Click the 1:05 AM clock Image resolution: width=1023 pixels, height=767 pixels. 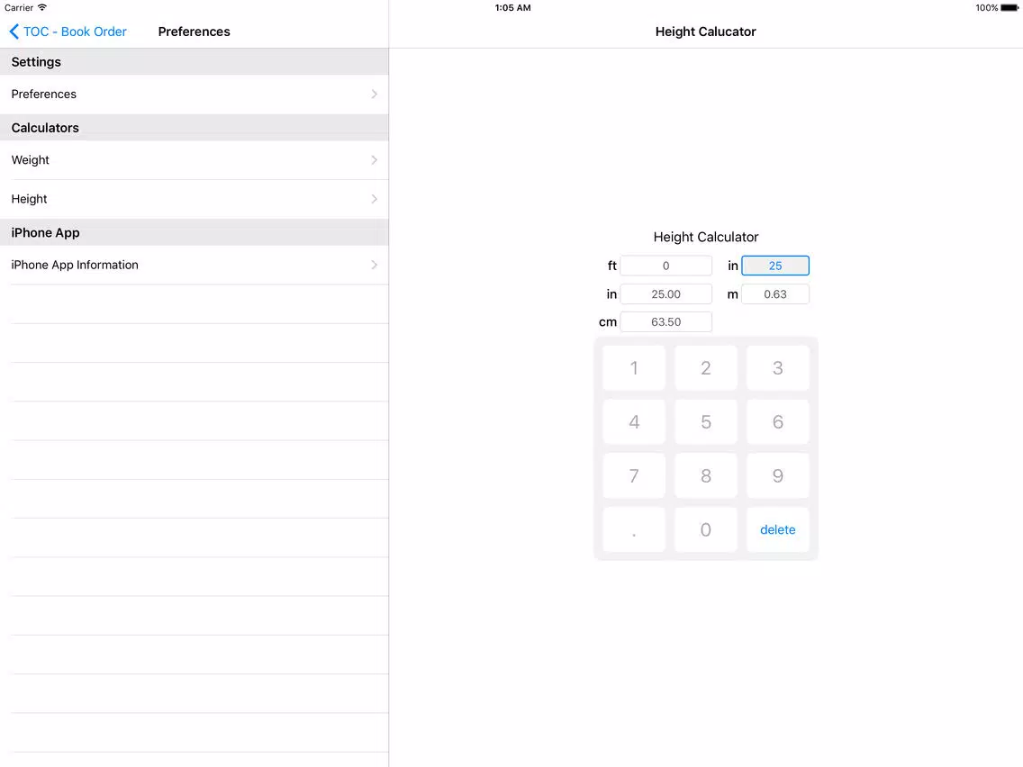point(512,8)
